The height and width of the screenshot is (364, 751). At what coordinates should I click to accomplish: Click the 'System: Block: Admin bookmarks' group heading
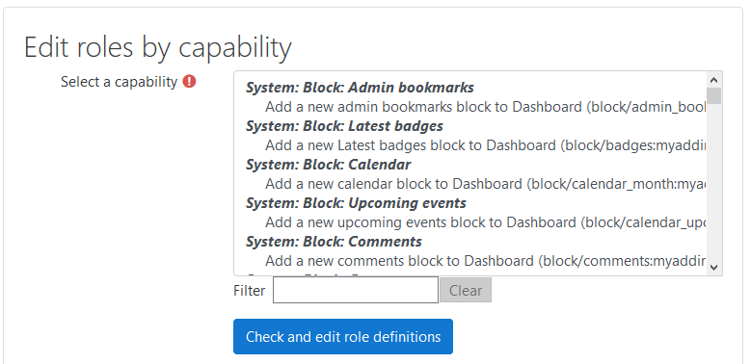(360, 88)
